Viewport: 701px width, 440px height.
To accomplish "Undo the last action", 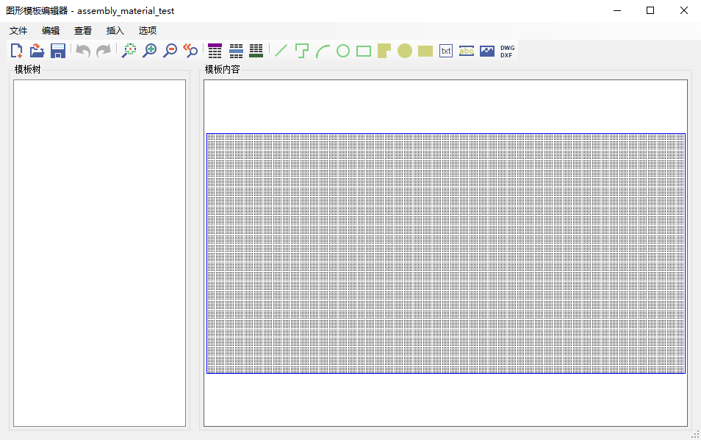I will tap(83, 51).
